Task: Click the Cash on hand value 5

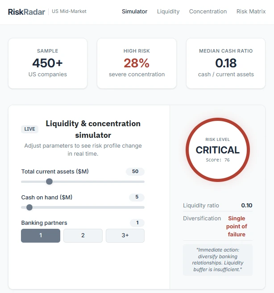Action: (x=137, y=197)
